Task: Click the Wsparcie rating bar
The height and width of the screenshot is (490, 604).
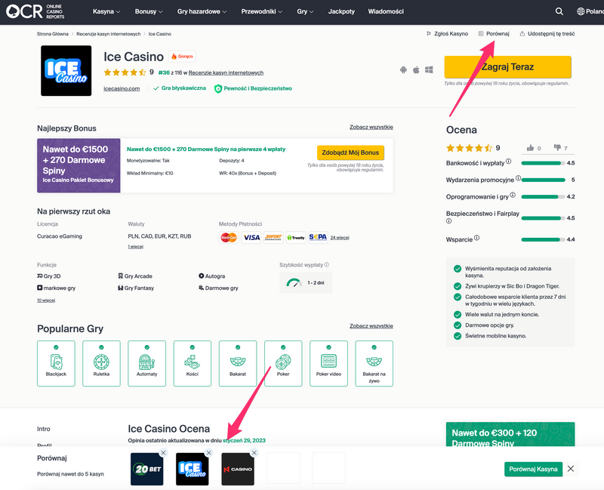Action: (543, 239)
